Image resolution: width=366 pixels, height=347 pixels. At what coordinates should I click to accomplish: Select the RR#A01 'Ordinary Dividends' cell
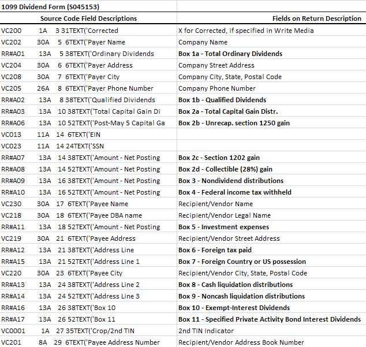pyautogui.click(x=88, y=54)
